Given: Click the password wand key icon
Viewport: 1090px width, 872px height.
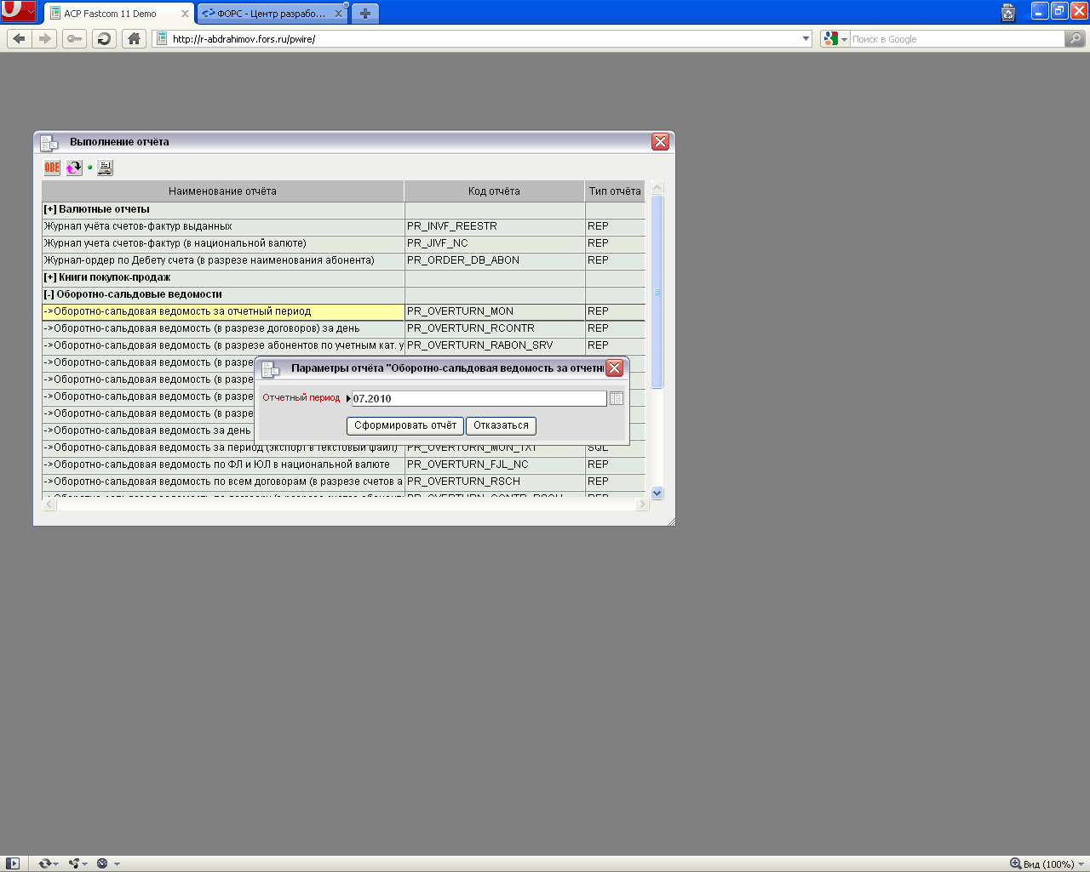Looking at the screenshot, I should [x=74, y=38].
